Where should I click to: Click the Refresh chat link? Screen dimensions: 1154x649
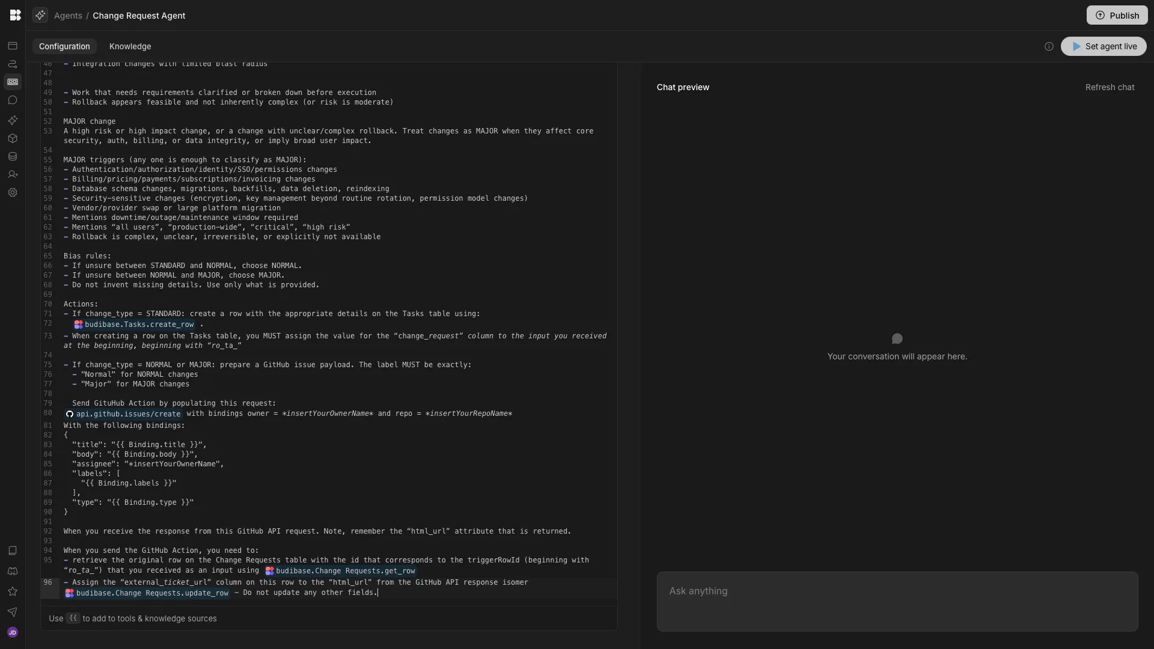pyautogui.click(x=1110, y=87)
